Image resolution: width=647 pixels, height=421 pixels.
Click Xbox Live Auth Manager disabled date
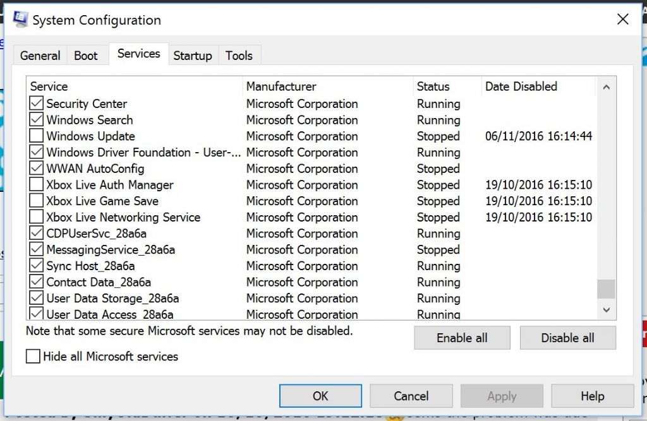(x=538, y=185)
